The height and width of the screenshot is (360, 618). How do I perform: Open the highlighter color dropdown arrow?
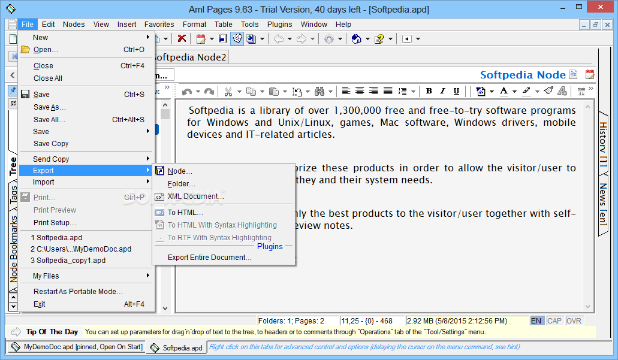[537, 92]
